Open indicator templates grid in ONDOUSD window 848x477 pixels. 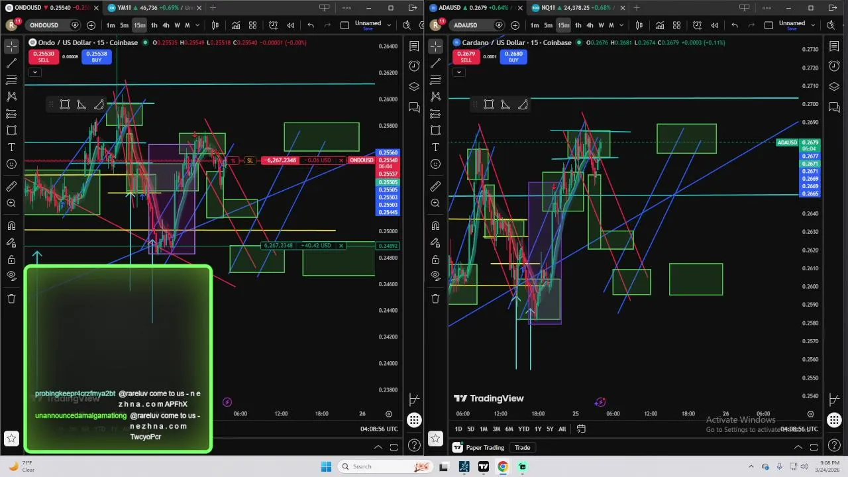252,25
